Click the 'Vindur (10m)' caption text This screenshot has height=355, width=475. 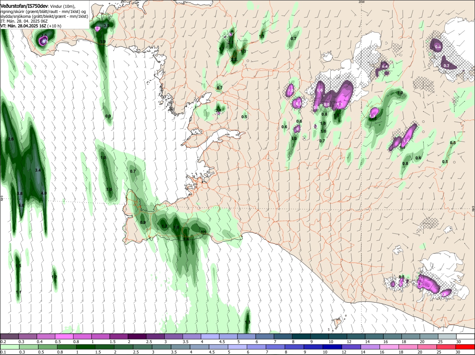(62, 7)
